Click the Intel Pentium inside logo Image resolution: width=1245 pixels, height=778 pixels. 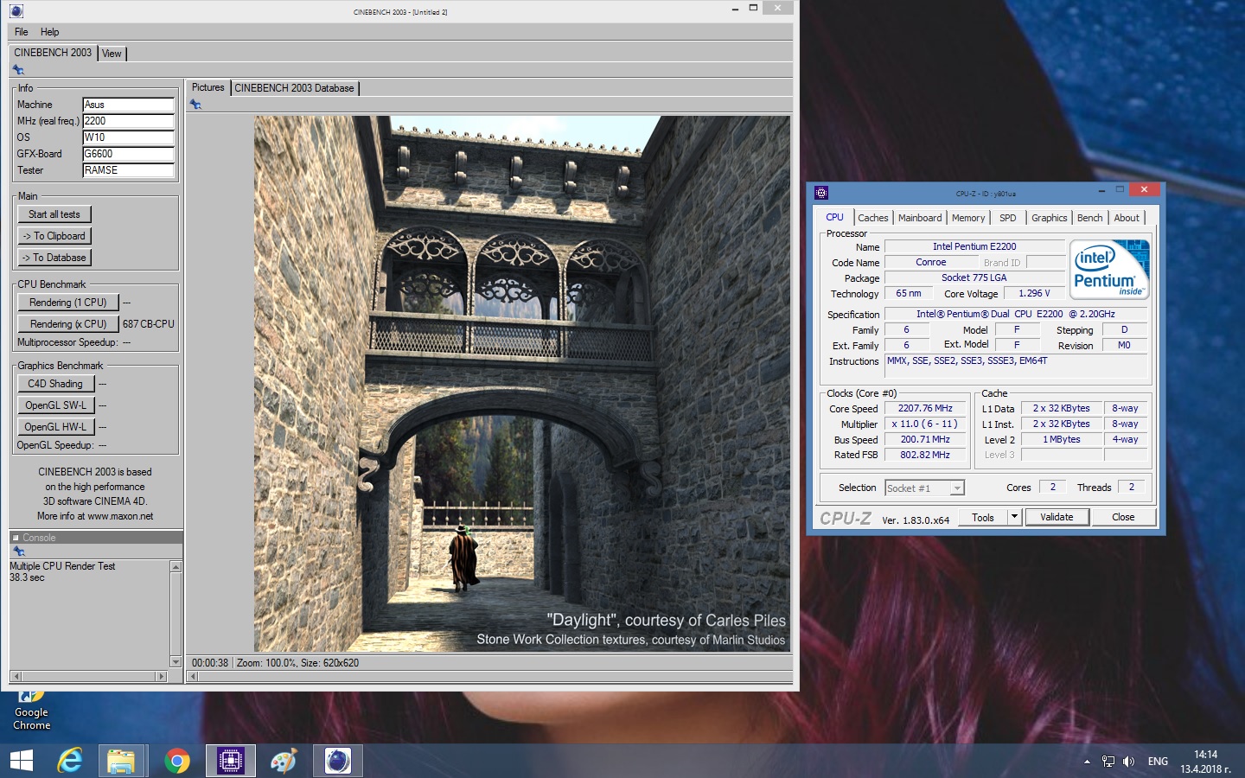(x=1109, y=270)
